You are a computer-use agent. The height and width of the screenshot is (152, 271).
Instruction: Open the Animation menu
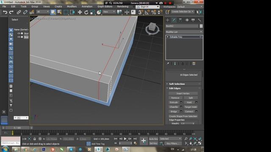pos(87,7)
